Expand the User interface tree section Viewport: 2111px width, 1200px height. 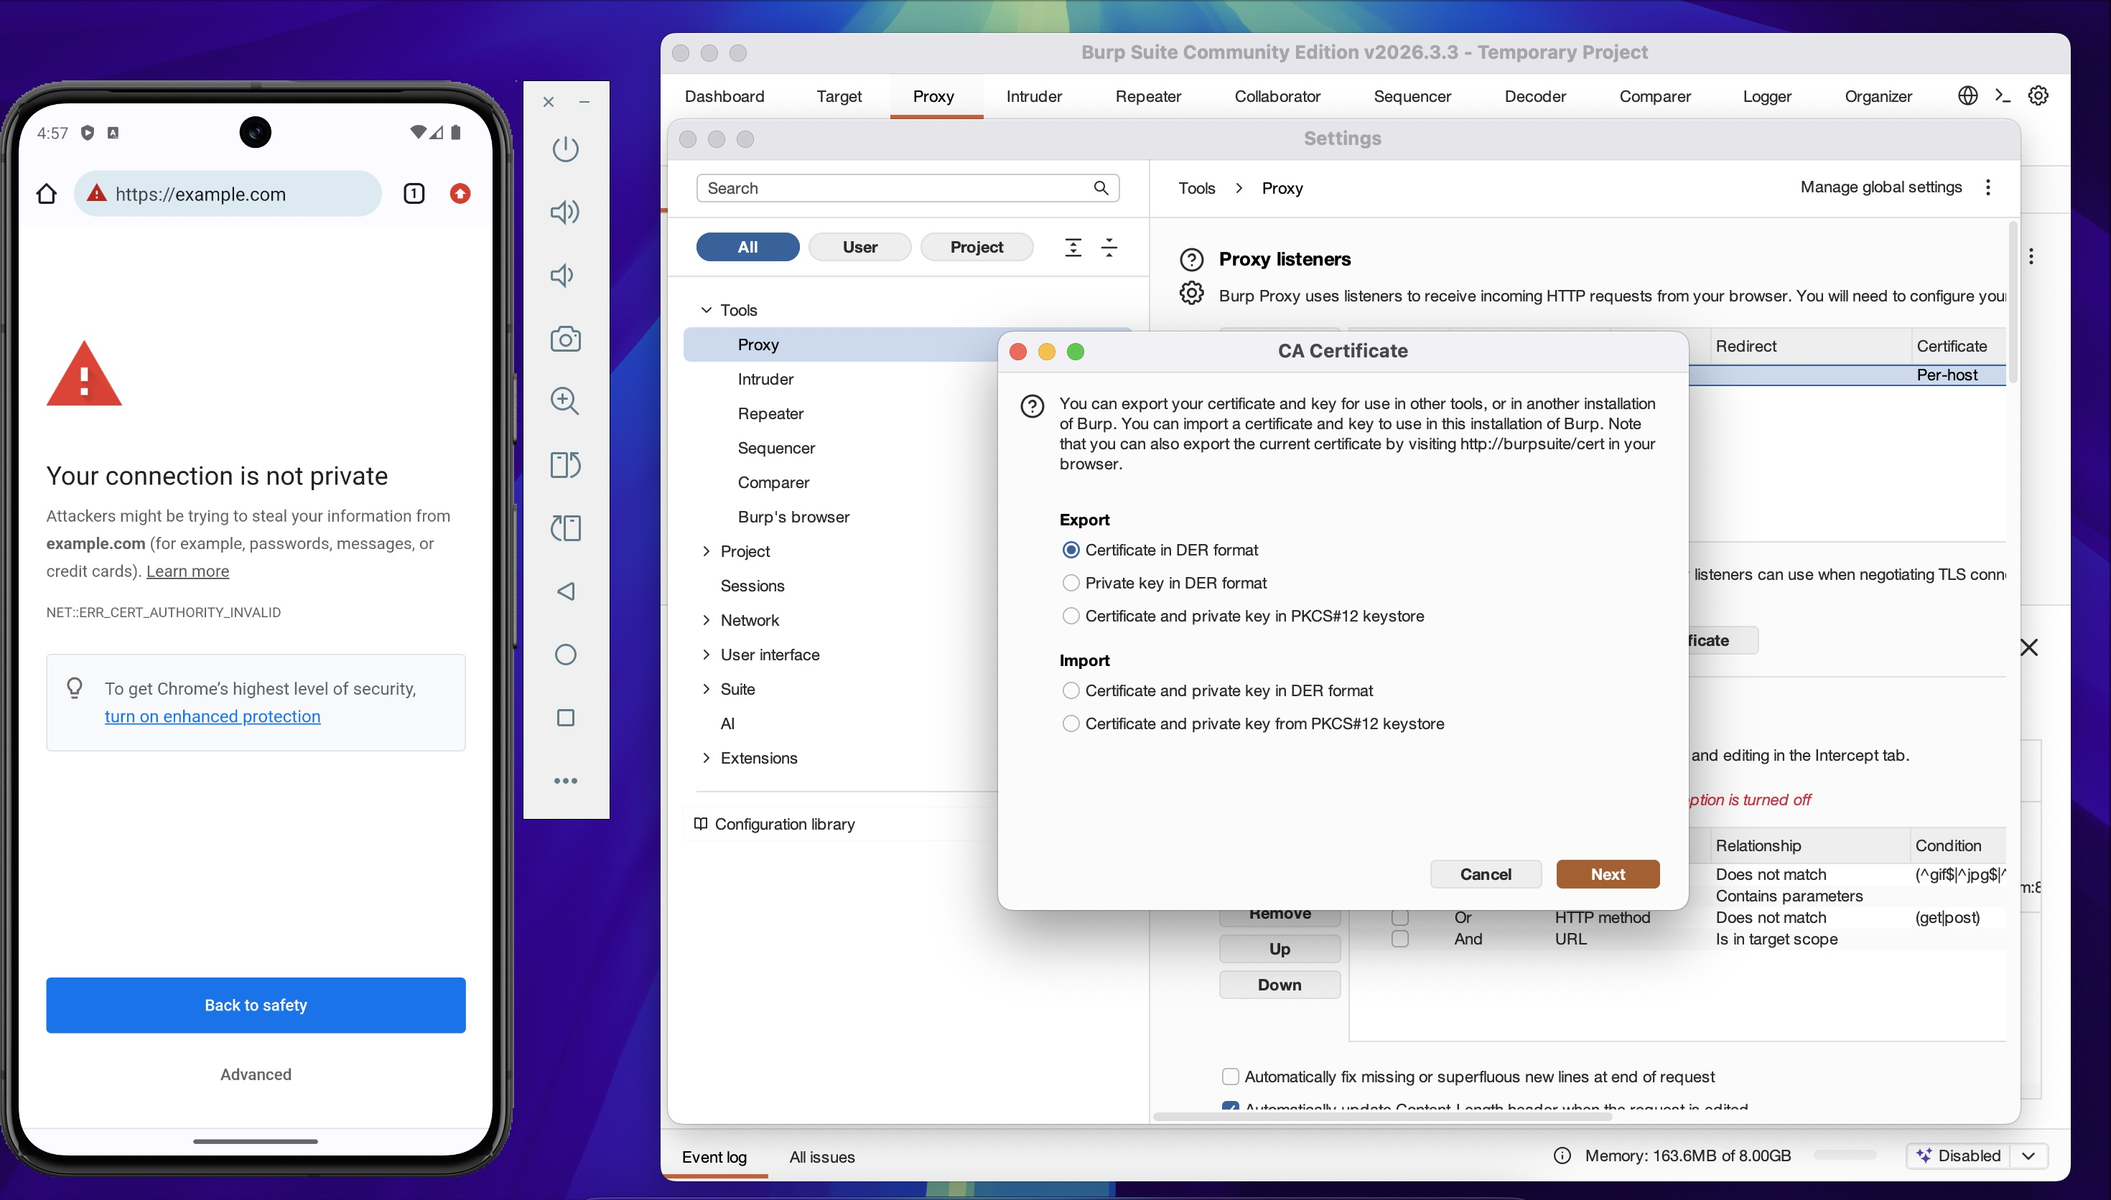coord(706,655)
